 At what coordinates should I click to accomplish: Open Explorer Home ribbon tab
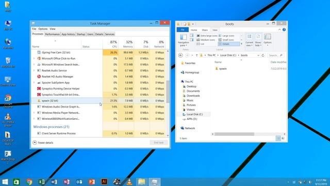[194, 30]
